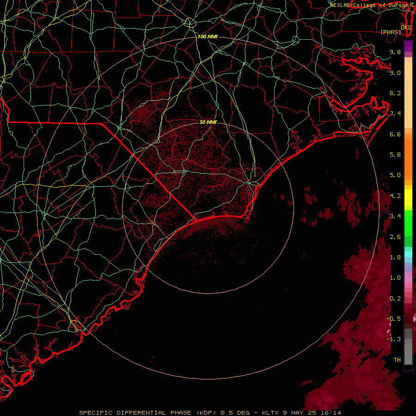Click the '9 MAY 25 16:14' timestamp
This screenshot has height=416, width=416.
click(x=312, y=413)
